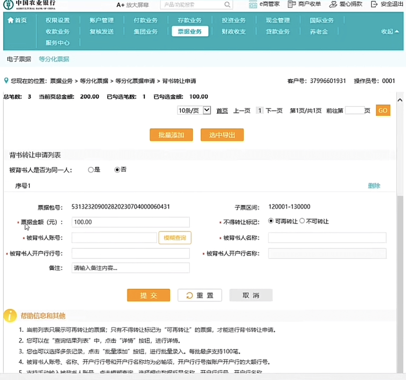Open 养老金 menu
The width and height of the screenshot is (406, 380).
click(319, 32)
